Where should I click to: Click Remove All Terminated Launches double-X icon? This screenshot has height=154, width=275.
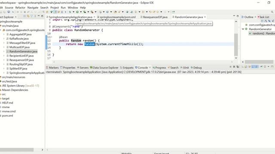pyautogui.click(x=238, y=67)
